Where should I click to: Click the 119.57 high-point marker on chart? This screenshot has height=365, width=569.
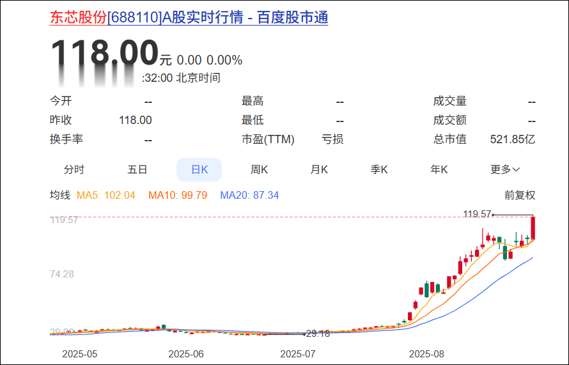click(477, 214)
